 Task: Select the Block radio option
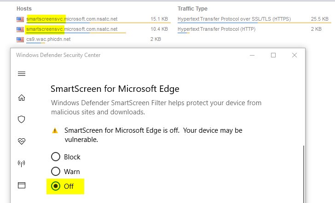tap(56, 157)
